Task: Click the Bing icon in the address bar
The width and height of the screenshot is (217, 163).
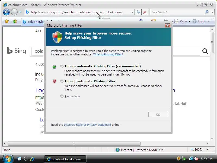Action: pyautogui.click(x=27, y=12)
